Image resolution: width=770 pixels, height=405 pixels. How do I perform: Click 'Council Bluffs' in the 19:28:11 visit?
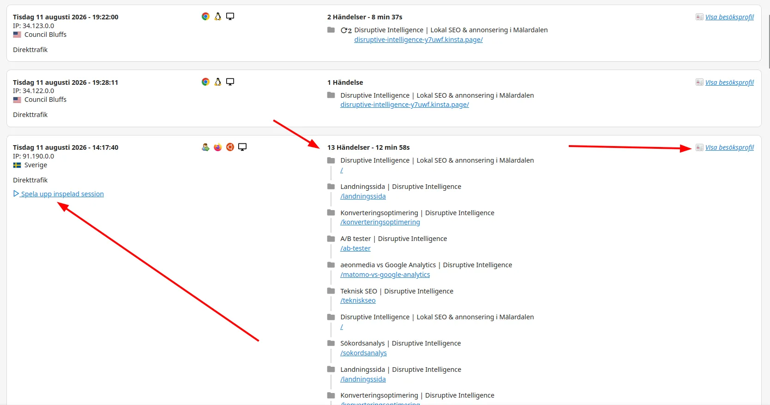coord(45,100)
